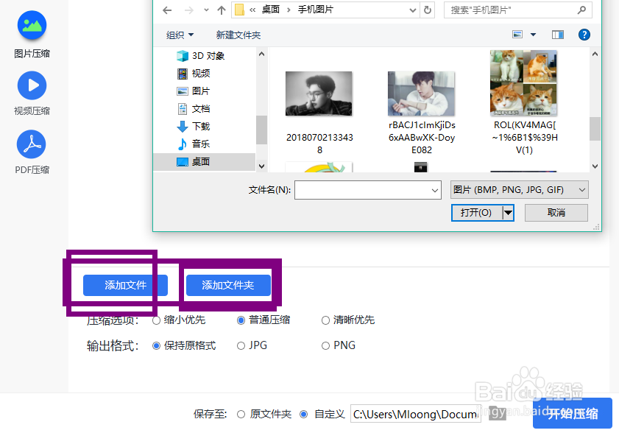Viewport: 619px width, 433px height.
Task: Click the file list vertical scrollbar thumb
Action: pos(595,128)
